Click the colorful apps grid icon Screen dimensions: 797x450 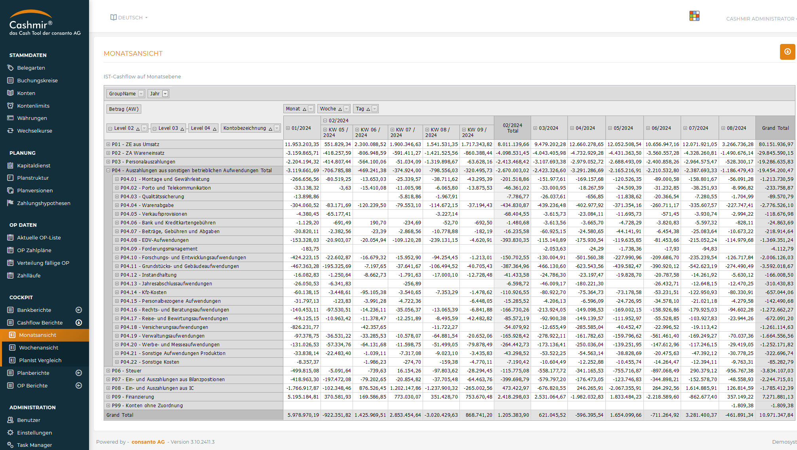tap(695, 16)
